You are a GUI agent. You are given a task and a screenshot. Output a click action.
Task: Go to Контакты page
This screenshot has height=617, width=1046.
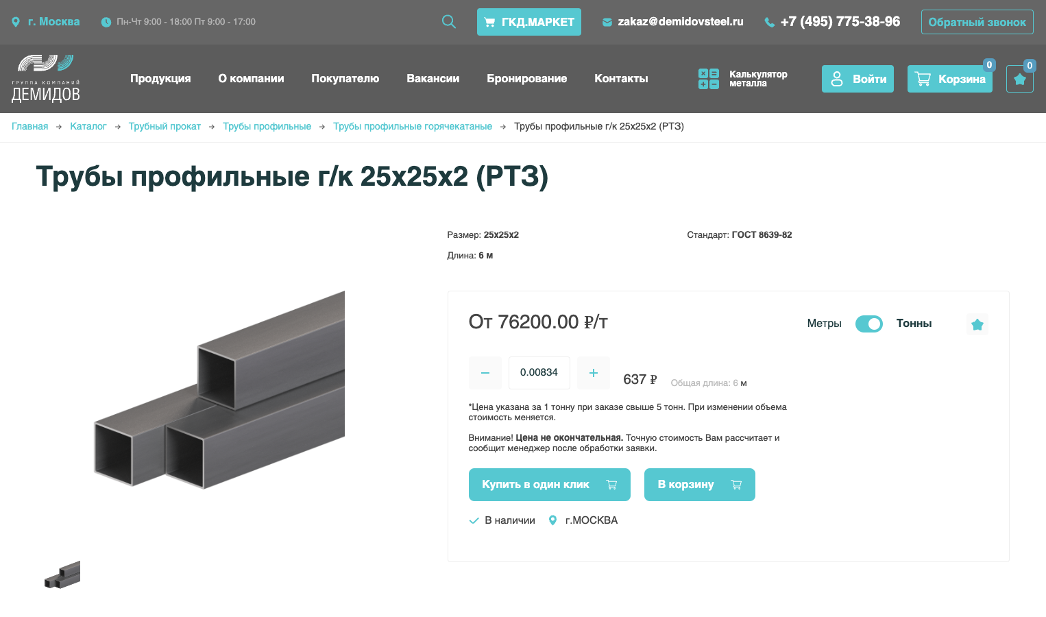(x=621, y=78)
